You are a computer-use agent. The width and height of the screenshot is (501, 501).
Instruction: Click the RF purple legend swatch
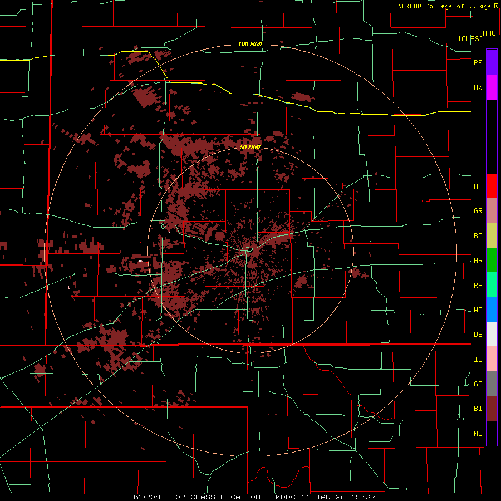click(492, 62)
